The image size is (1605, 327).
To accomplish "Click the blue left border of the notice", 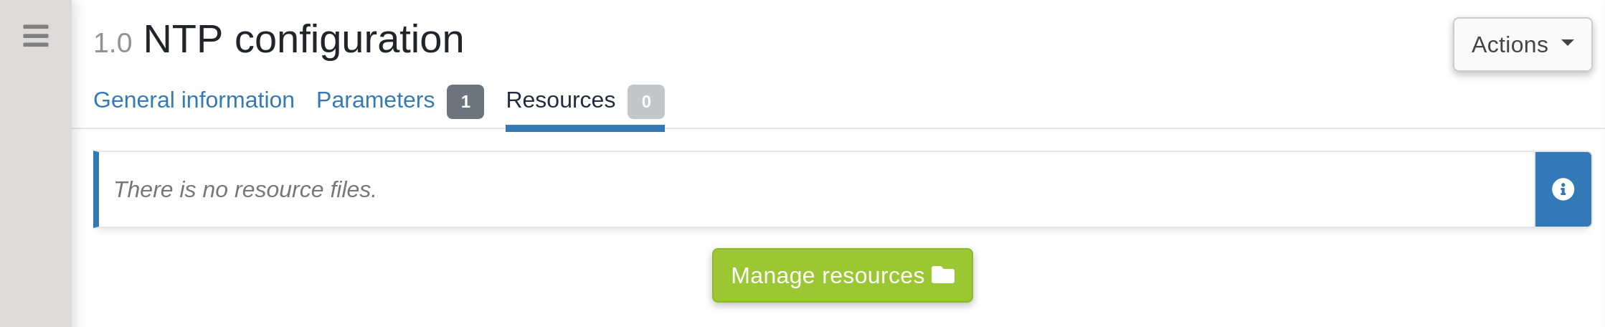I will 96,189.
